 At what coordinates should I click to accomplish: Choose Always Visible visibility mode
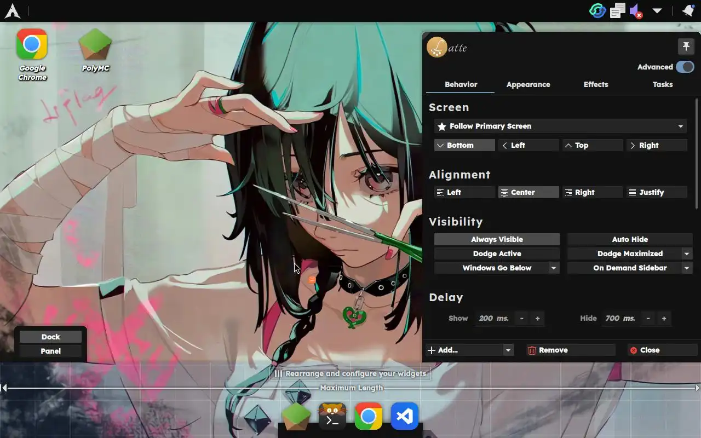(497, 239)
